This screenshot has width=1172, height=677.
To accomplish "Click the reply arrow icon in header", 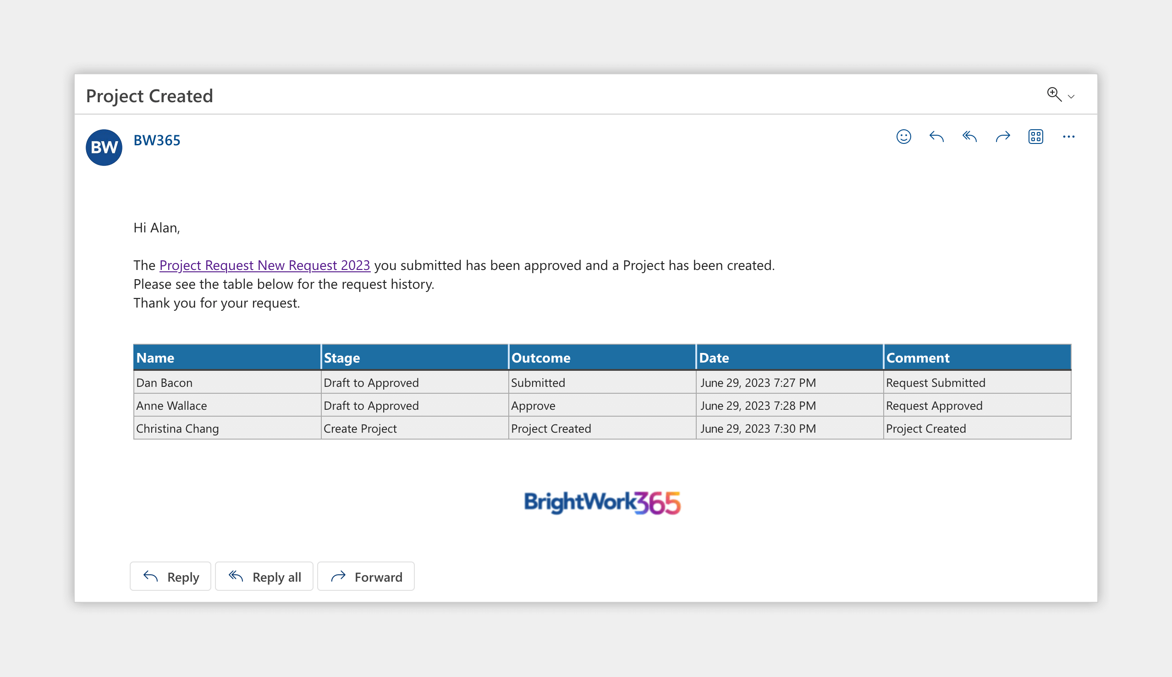I will coord(936,137).
